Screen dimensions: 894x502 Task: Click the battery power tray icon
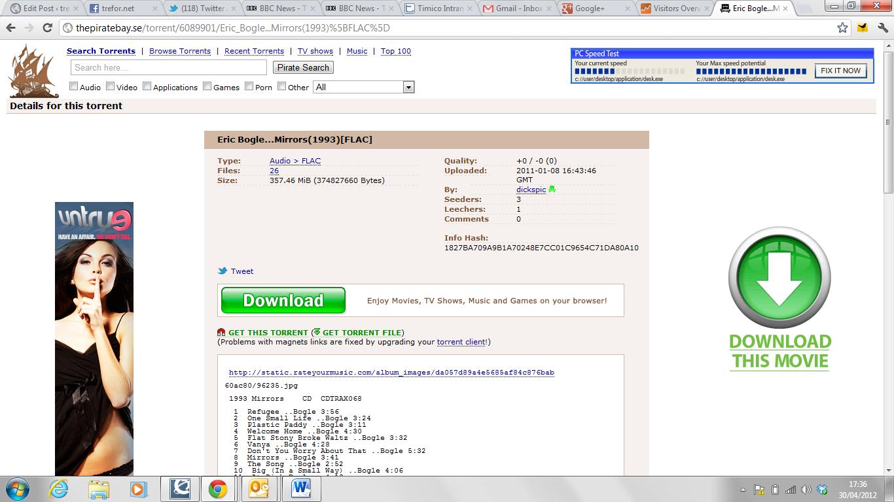775,490
